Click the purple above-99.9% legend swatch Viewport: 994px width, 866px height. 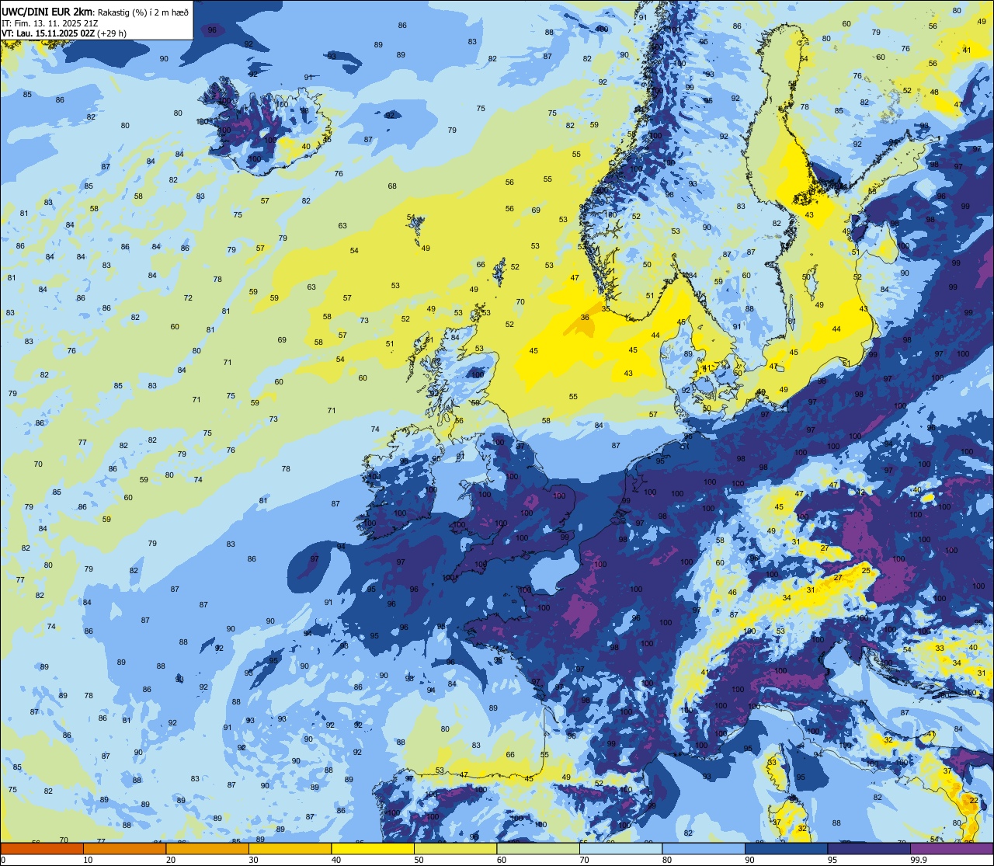click(951, 848)
